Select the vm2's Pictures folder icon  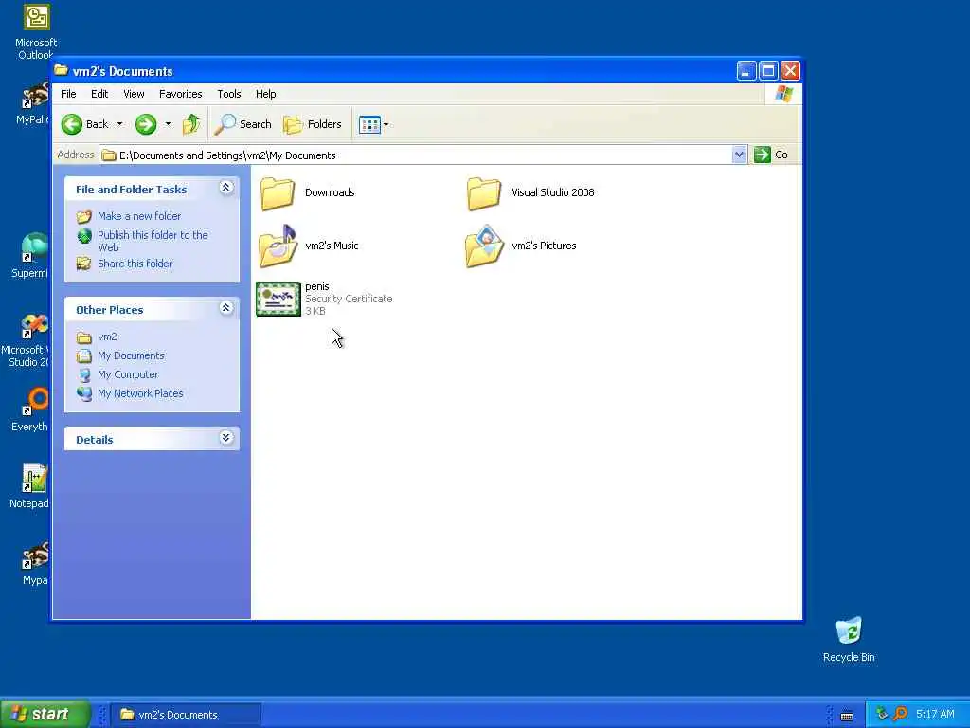tap(484, 246)
